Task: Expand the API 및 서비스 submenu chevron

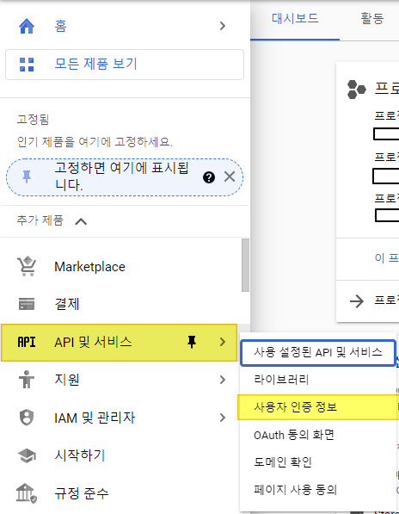Action: (223, 342)
